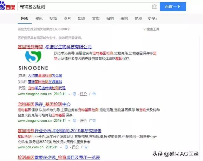203x161 pixels.
Task: Go to the 文库 tab
Action: 96,18
